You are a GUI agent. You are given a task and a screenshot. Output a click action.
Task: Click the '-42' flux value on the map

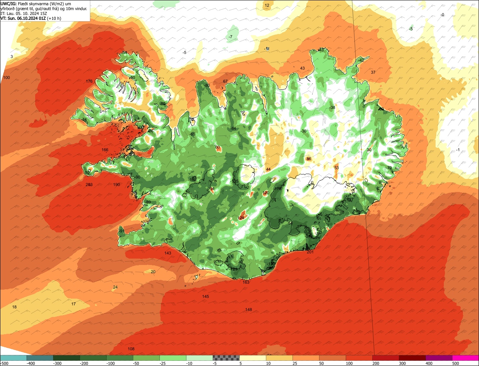coord(361,60)
